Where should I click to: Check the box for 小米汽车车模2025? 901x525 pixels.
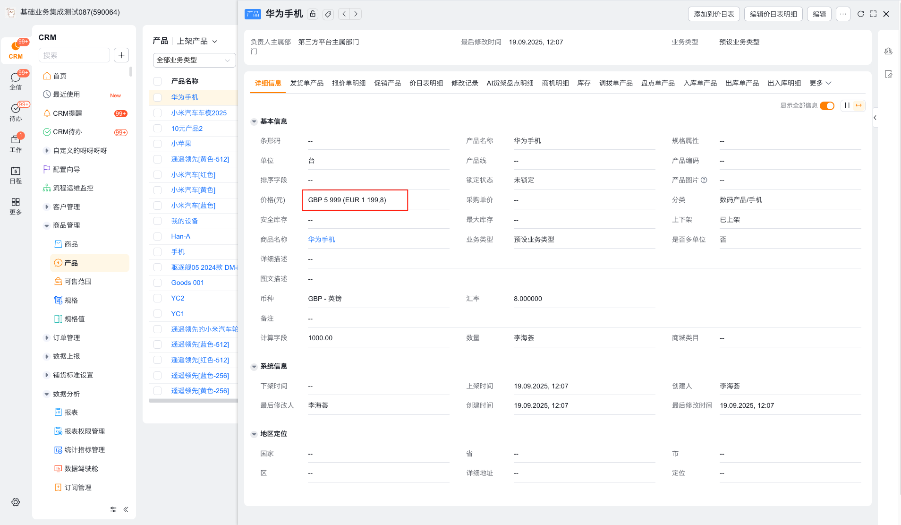pos(158,113)
